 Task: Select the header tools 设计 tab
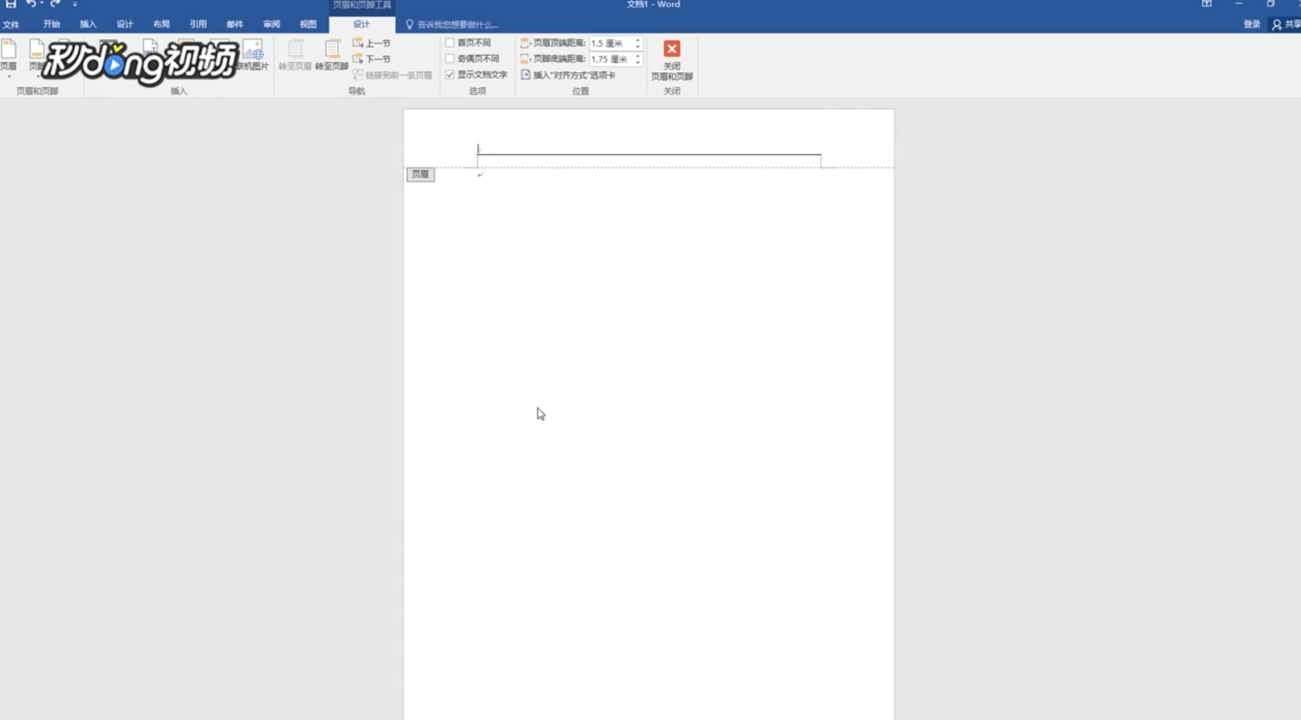point(362,24)
